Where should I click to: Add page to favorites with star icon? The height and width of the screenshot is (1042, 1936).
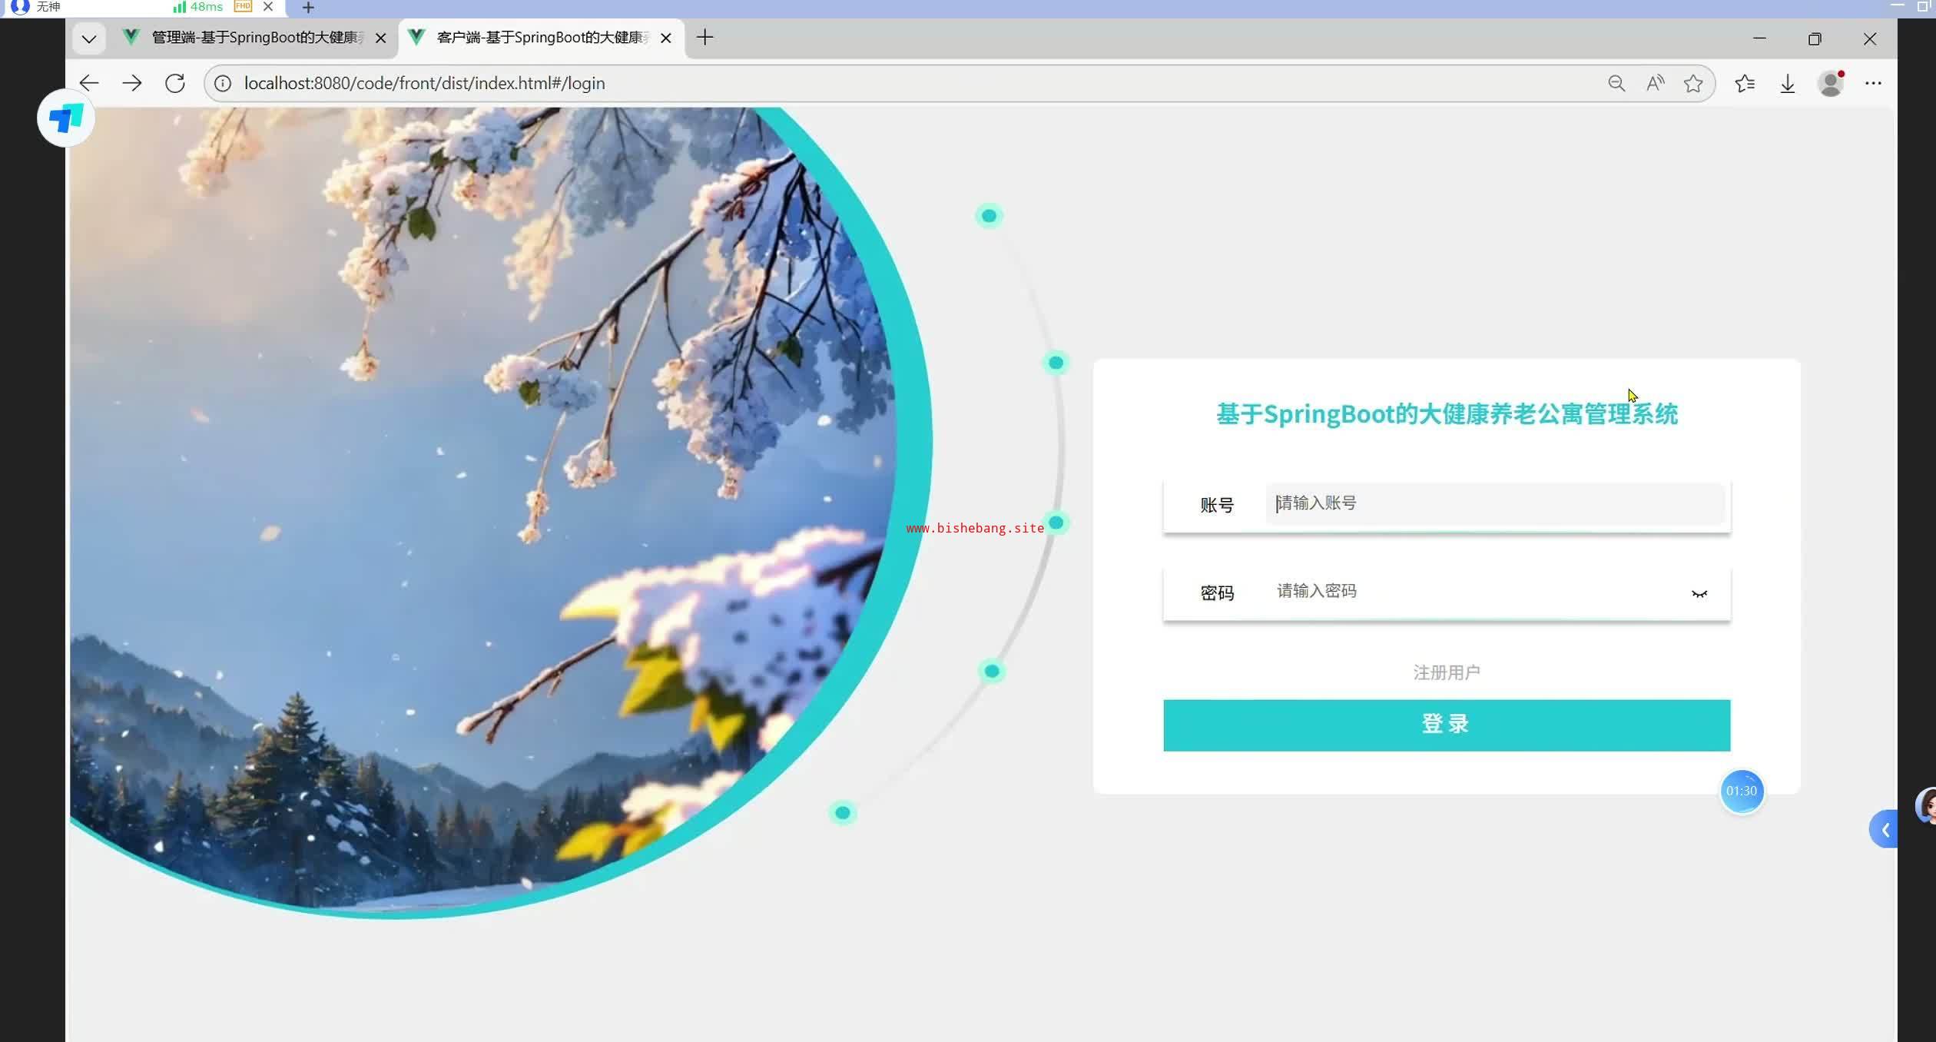click(x=1693, y=83)
